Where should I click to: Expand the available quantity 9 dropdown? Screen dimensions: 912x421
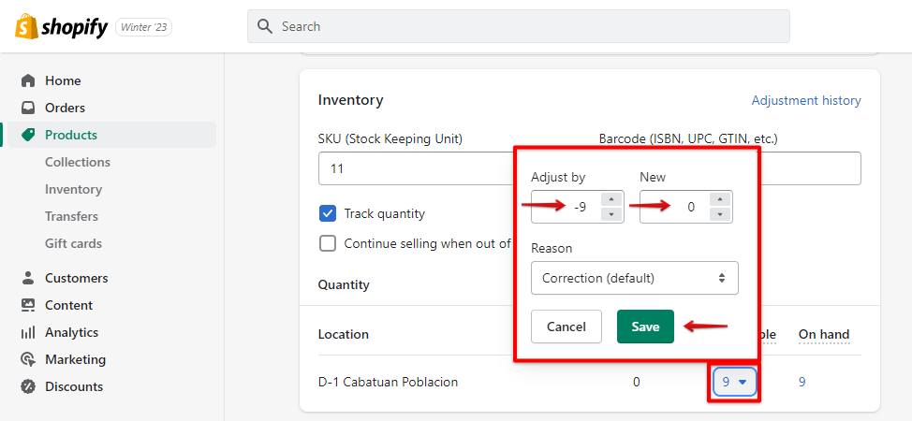(x=734, y=382)
